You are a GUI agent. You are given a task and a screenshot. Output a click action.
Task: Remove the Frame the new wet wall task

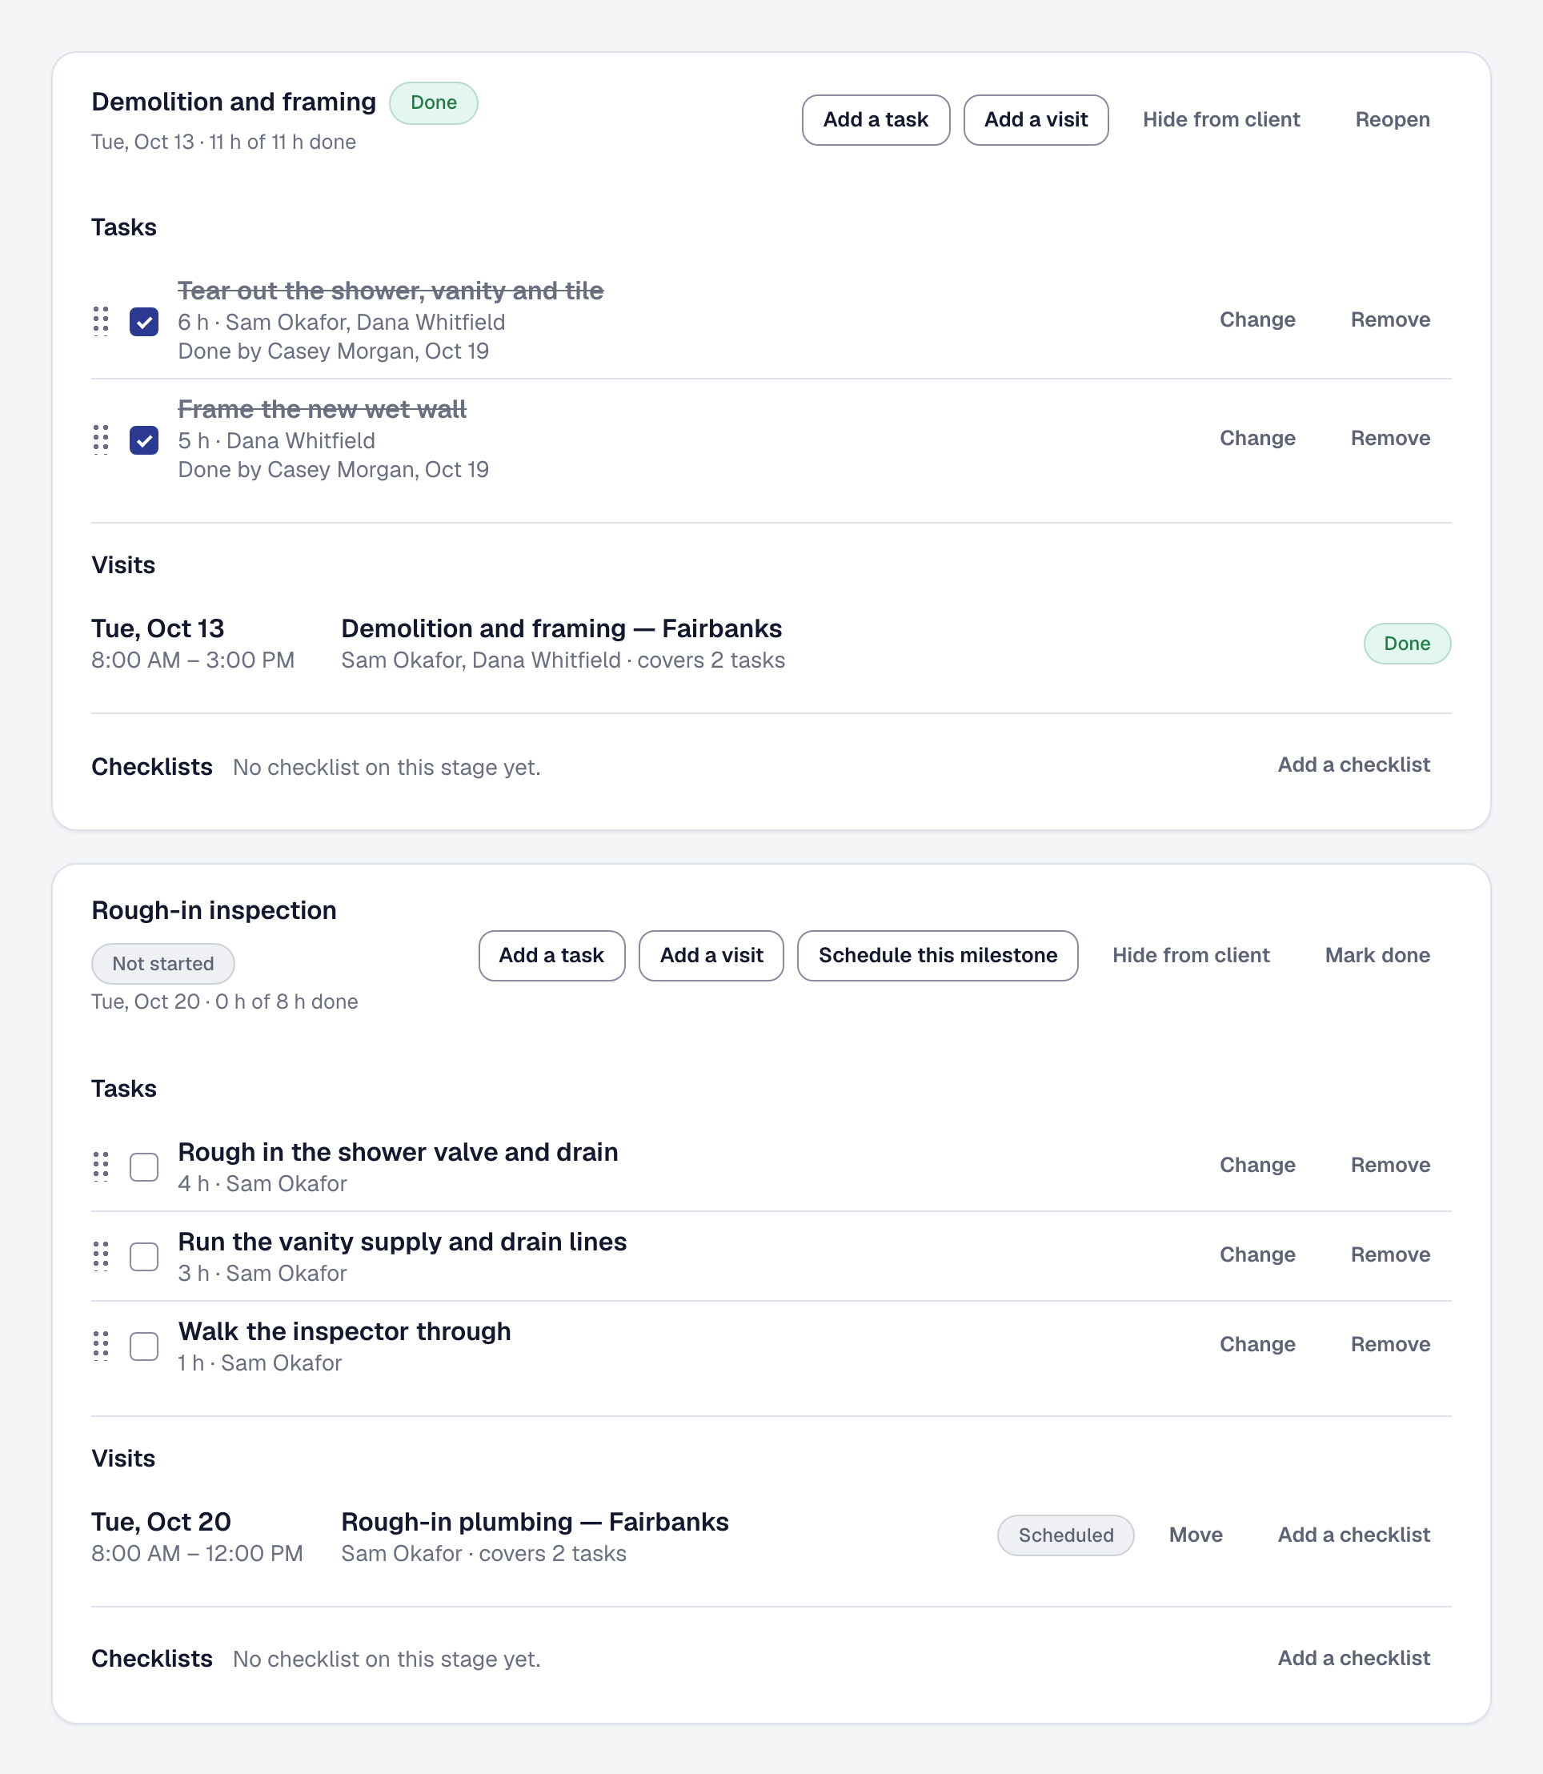pyautogui.click(x=1389, y=439)
